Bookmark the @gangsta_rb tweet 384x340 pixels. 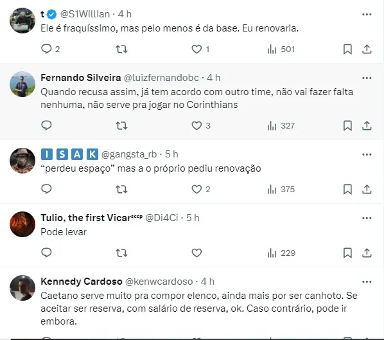[347, 189]
